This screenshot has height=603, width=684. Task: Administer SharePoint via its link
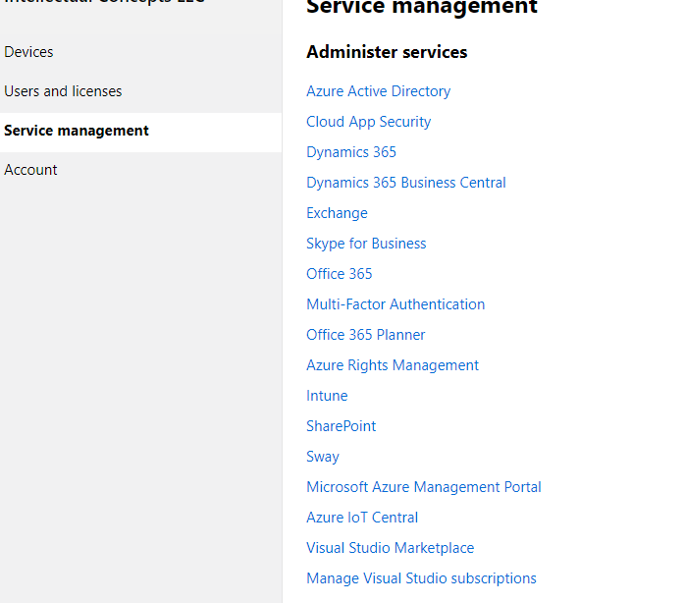[341, 426]
